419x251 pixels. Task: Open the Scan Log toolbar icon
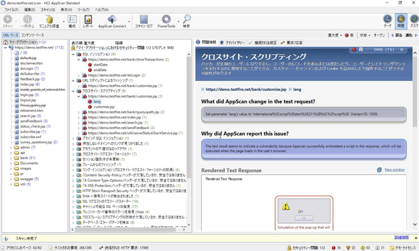coord(144,19)
